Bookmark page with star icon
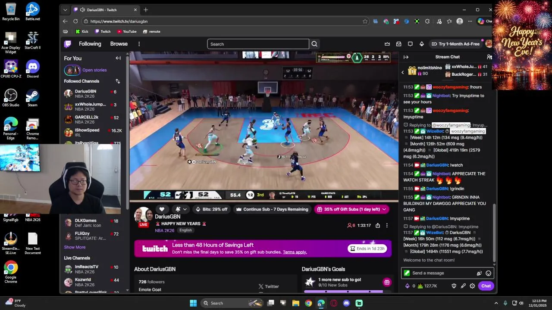Screen dimensions: 552x310 point(365,21)
